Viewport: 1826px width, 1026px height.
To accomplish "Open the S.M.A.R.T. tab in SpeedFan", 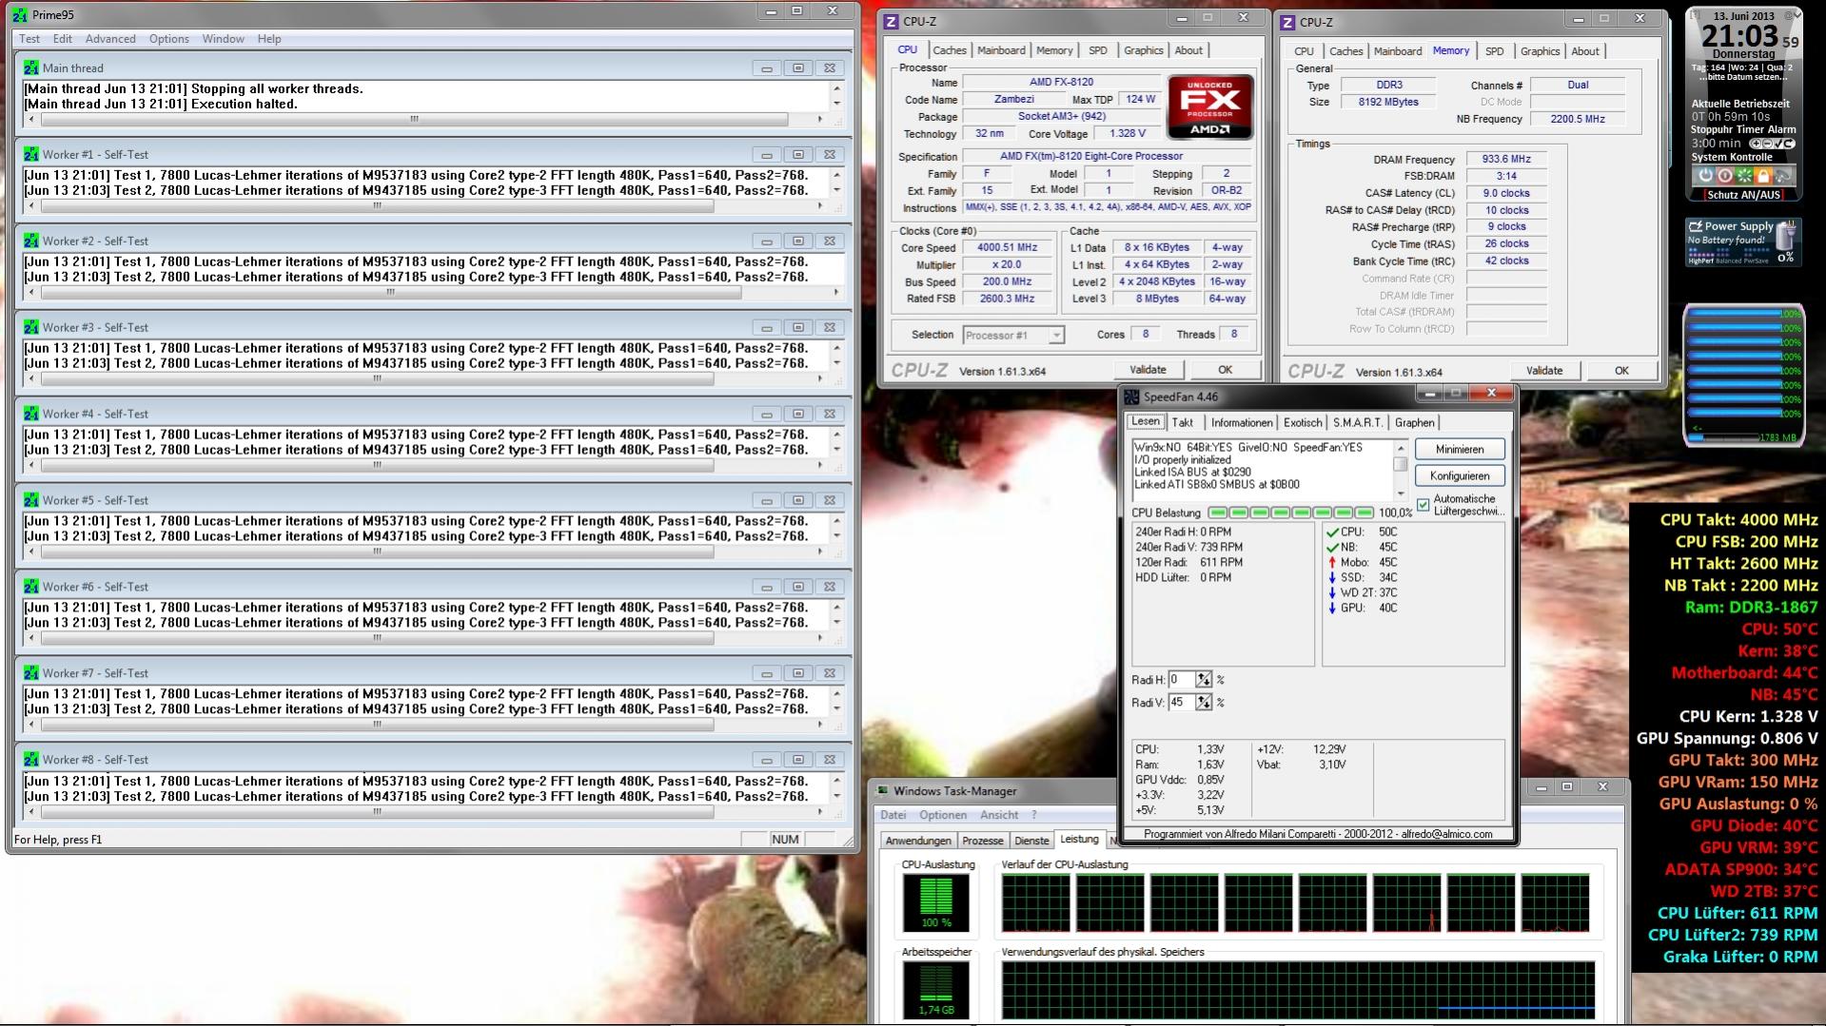I will coord(1358,423).
